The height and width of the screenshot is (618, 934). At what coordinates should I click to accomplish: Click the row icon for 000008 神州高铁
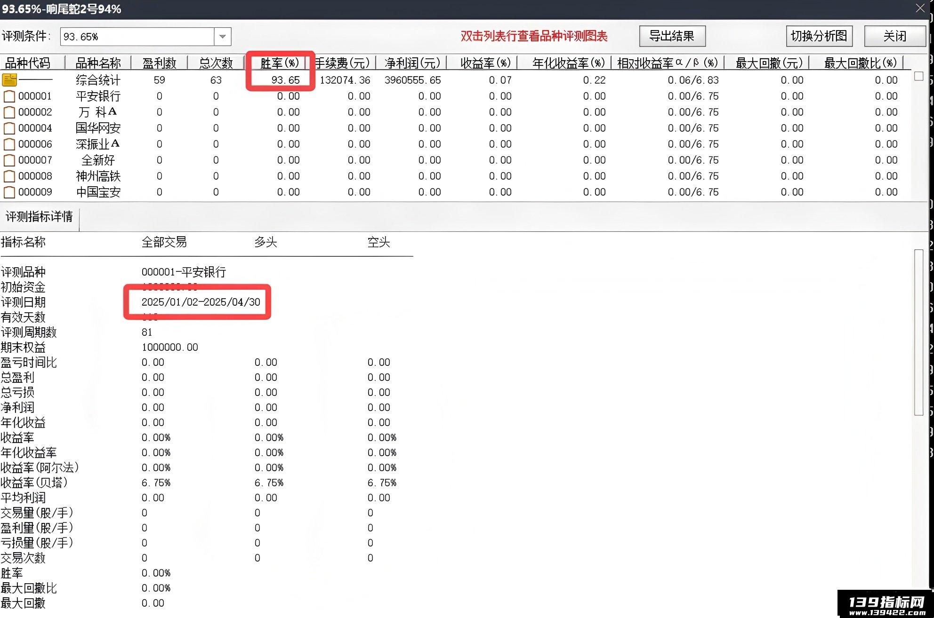(x=9, y=176)
